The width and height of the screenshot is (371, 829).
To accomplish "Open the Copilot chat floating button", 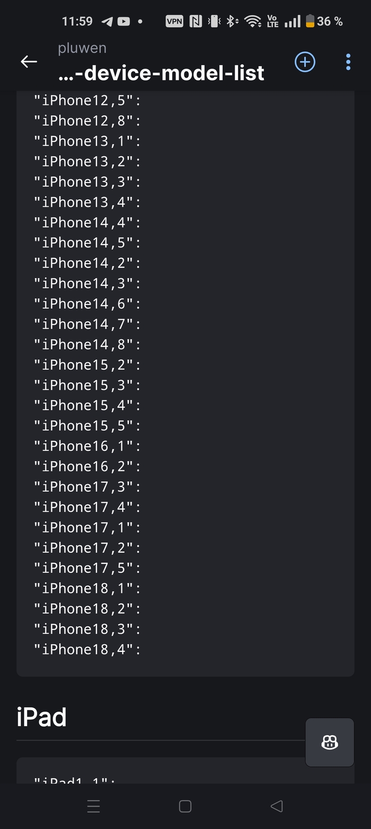I will coord(330,742).
